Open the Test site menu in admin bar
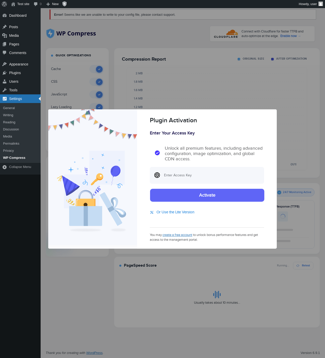Screen dimensions: 325x358 click(20, 4)
